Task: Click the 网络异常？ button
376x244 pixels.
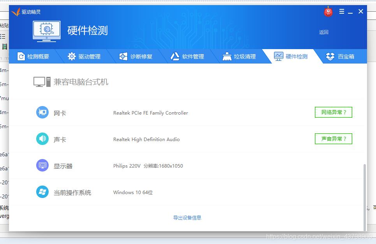Action: (334, 112)
